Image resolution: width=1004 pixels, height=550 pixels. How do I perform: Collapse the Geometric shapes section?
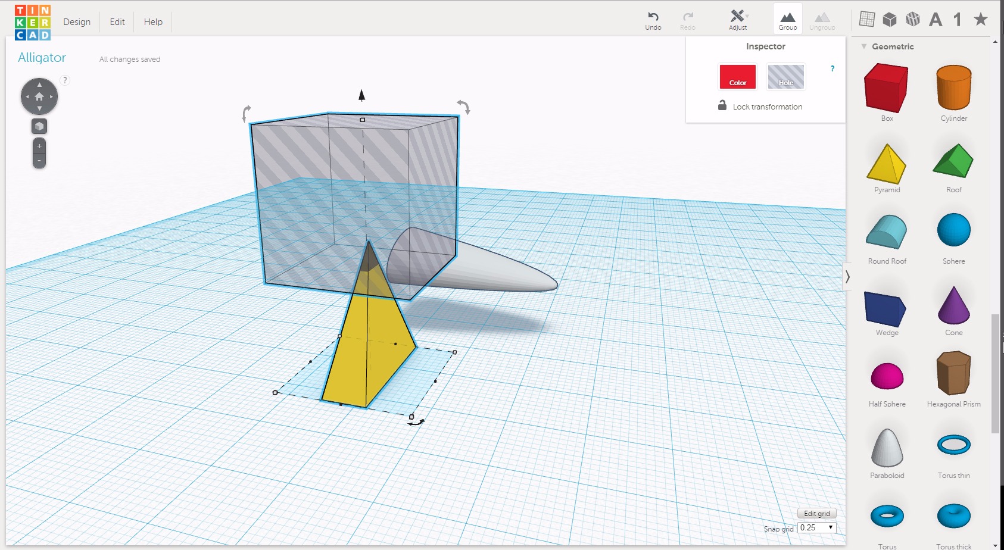point(863,46)
